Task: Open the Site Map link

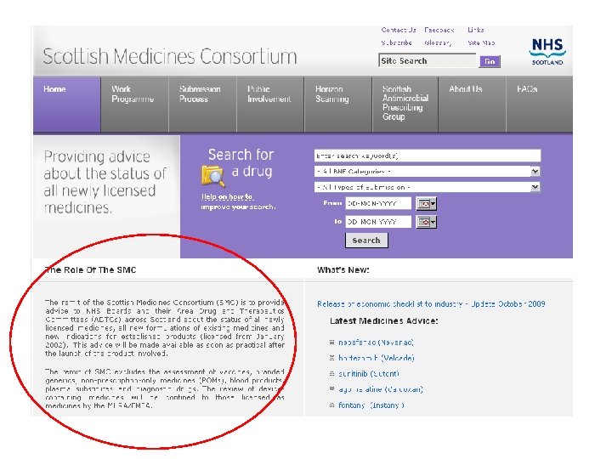Action: 481,43
